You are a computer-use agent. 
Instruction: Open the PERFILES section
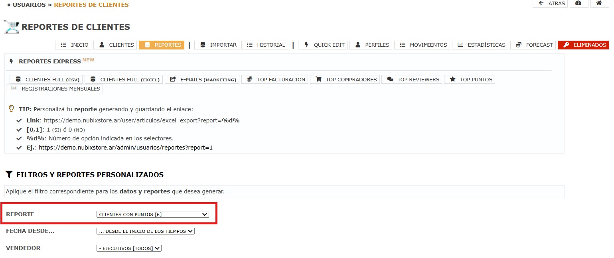[x=371, y=45]
